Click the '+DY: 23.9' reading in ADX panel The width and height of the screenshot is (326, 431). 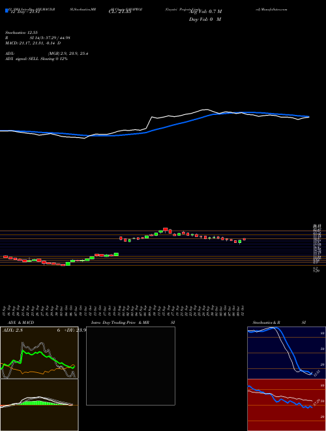tap(76, 330)
